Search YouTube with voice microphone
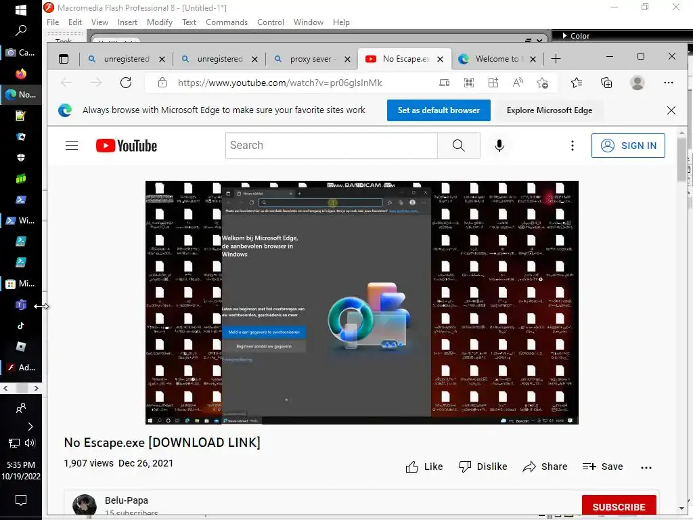 tap(499, 146)
